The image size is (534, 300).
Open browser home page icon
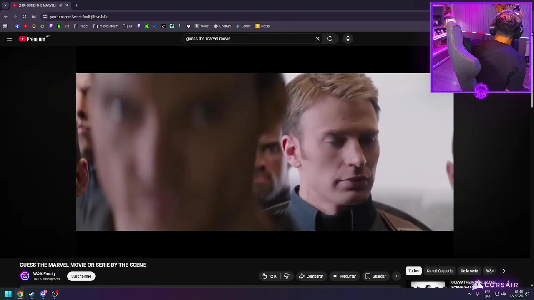point(34,17)
